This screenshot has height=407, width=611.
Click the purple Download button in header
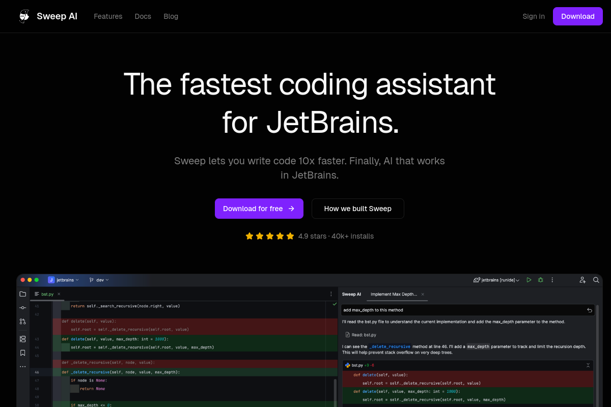click(578, 16)
